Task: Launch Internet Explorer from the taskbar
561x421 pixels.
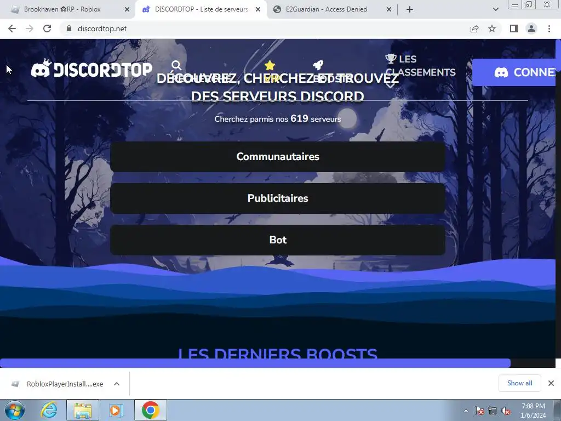Action: 49,410
